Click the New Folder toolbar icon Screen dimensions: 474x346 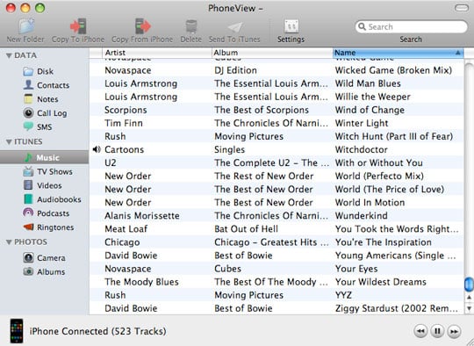(x=26, y=25)
